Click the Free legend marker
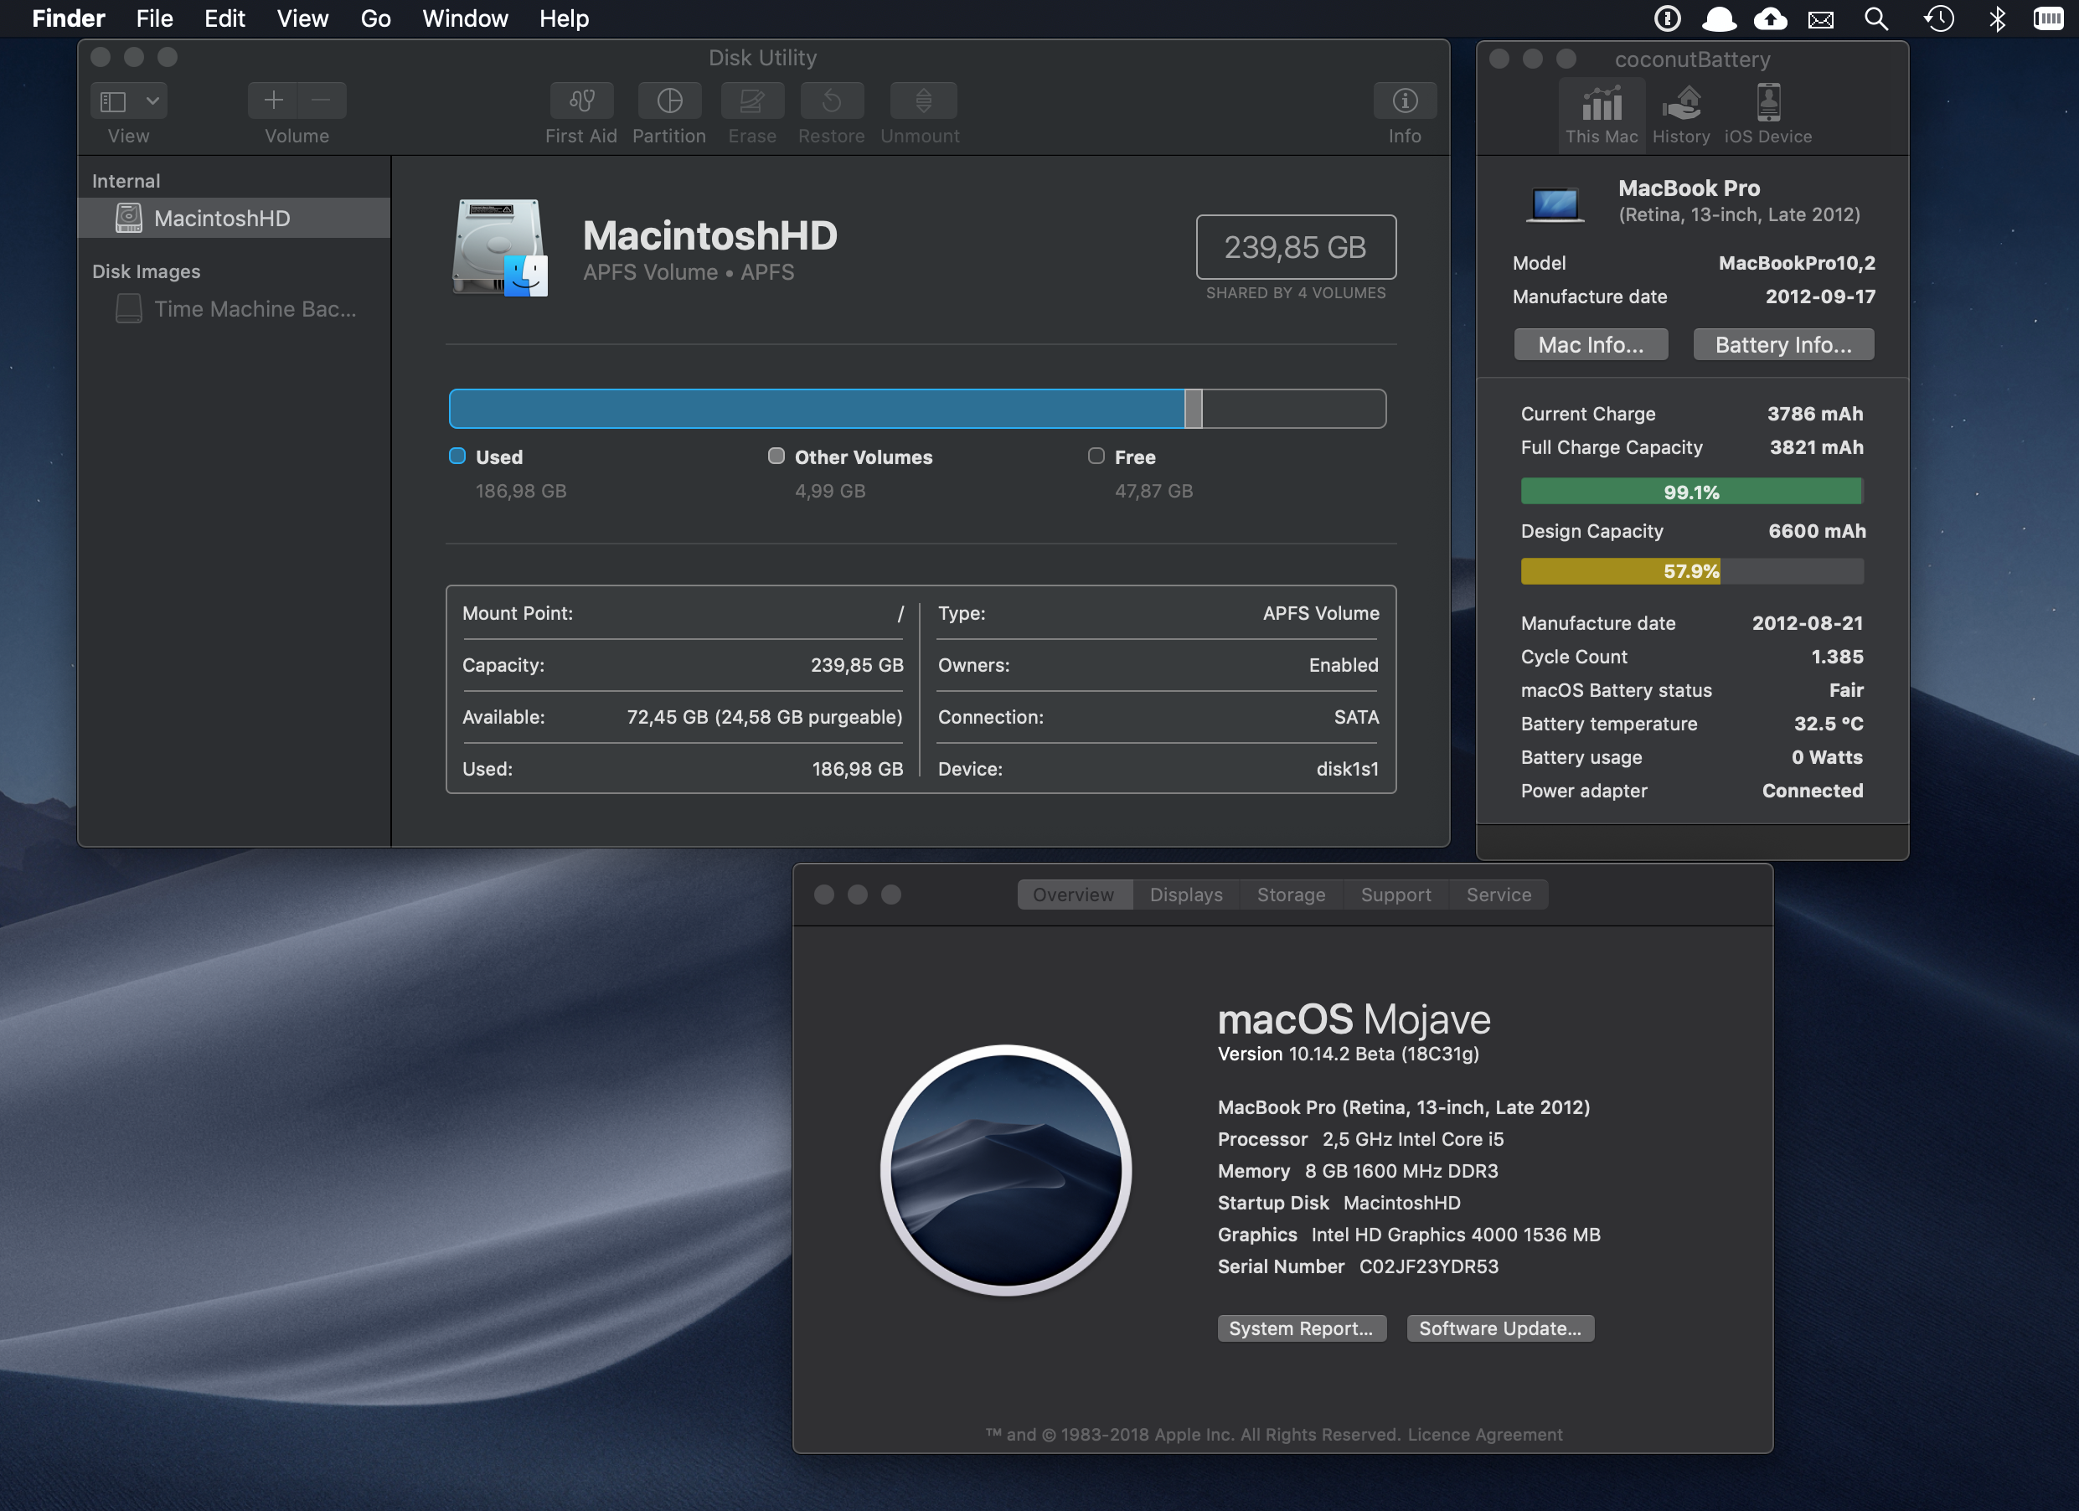 click(1096, 456)
